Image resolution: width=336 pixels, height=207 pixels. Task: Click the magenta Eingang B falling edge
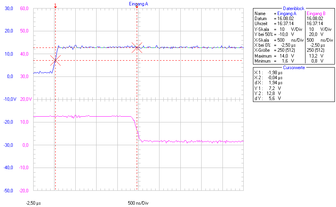[x=136, y=127]
